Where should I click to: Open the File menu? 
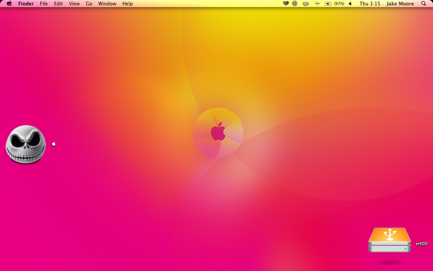(44, 4)
